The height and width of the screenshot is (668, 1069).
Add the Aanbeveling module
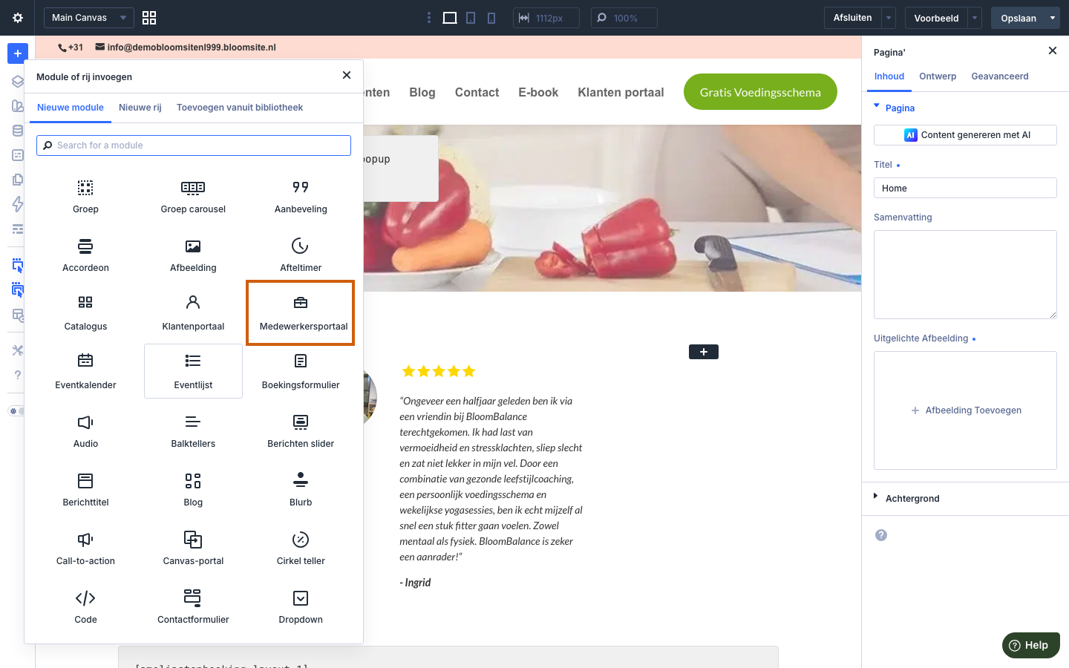point(301,196)
